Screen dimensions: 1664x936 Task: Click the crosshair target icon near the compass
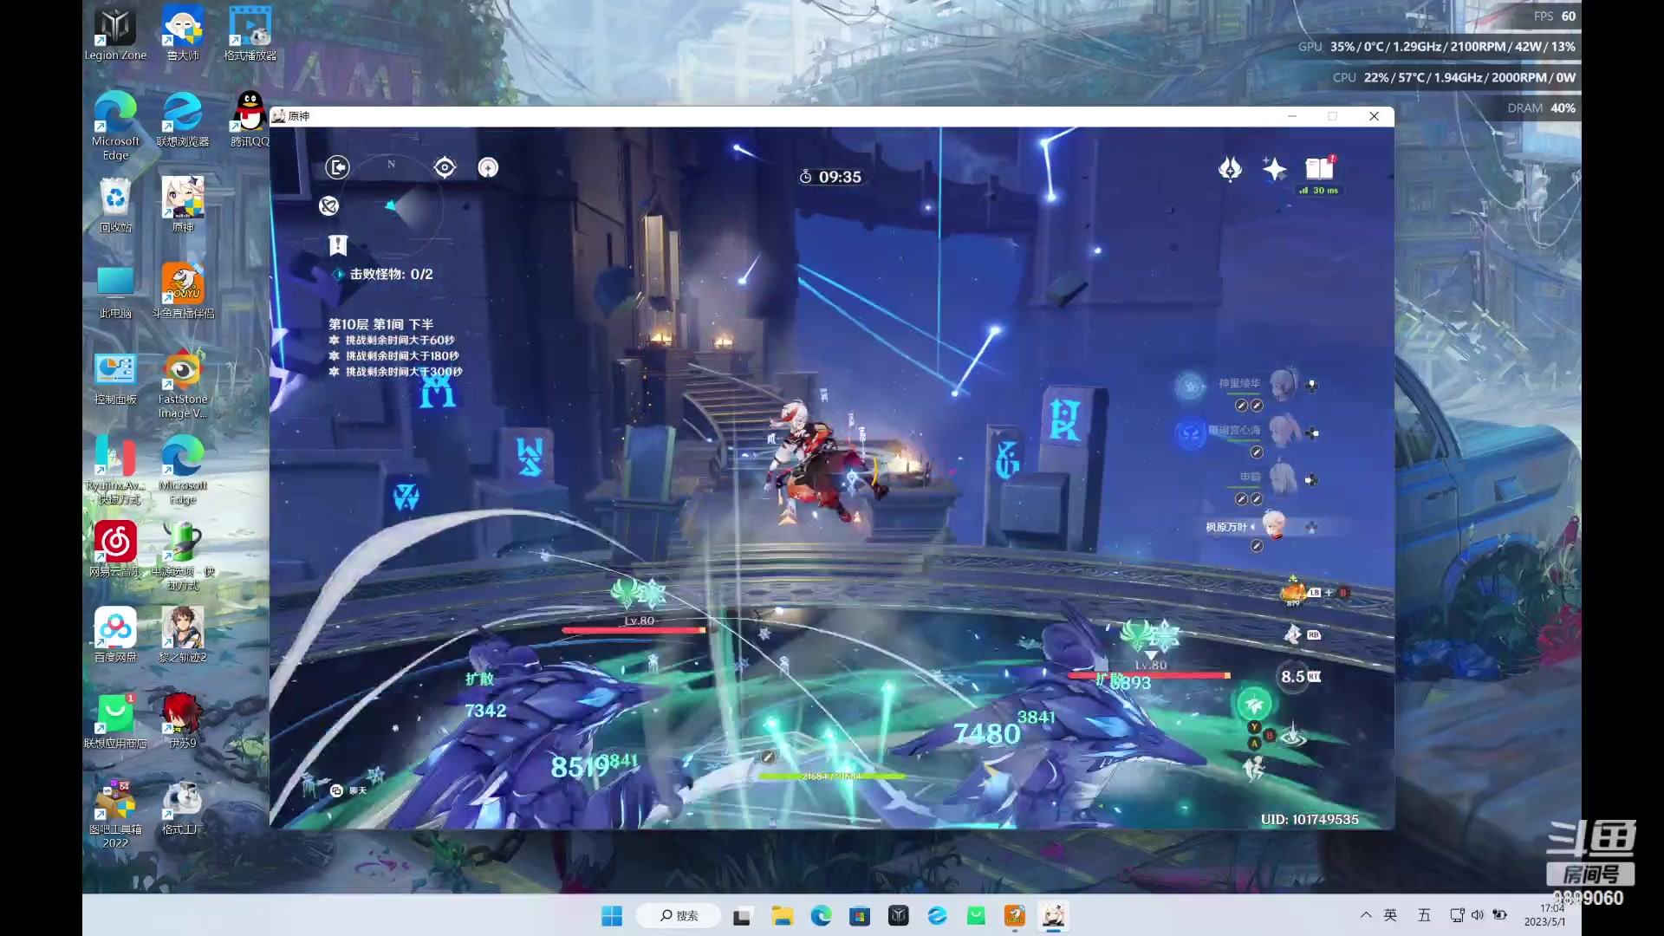pyautogui.click(x=445, y=167)
